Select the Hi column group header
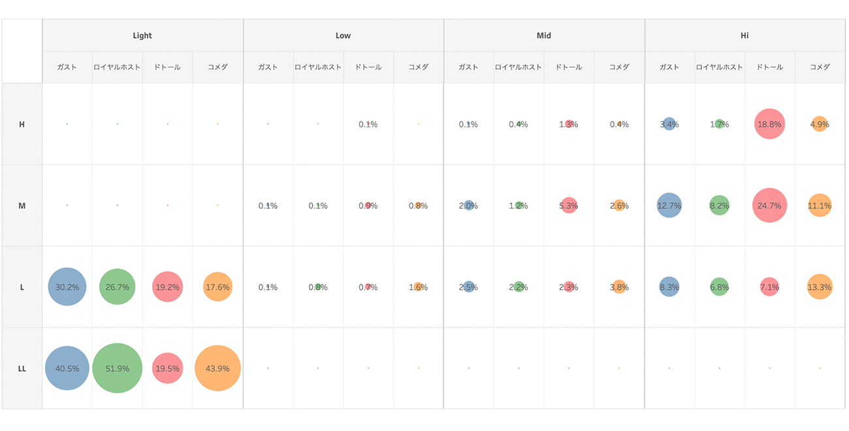849x431 pixels. tap(745, 36)
